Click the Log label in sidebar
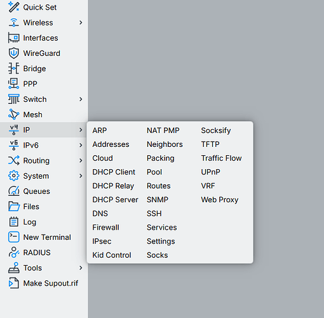This screenshot has width=324, height=318. pyautogui.click(x=30, y=222)
